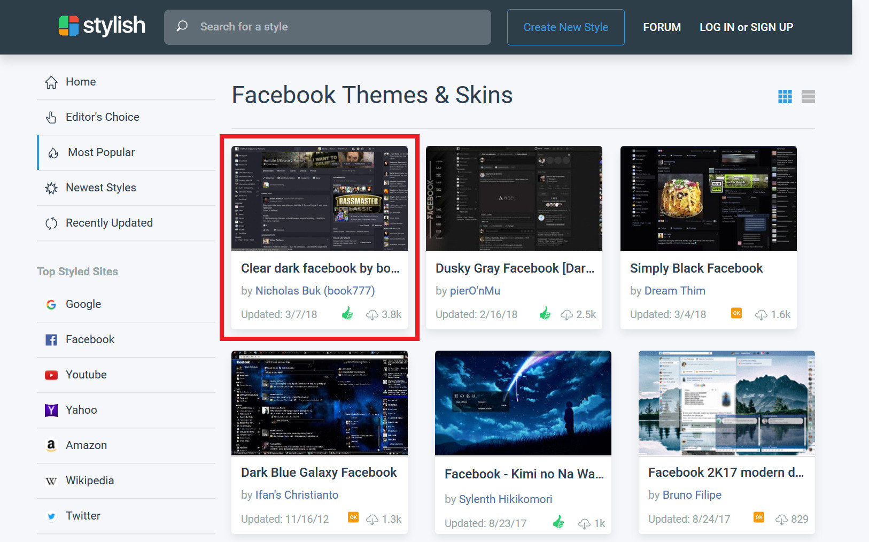Click the Amazon logo icon
This screenshot has width=869, height=542.
[x=51, y=445]
